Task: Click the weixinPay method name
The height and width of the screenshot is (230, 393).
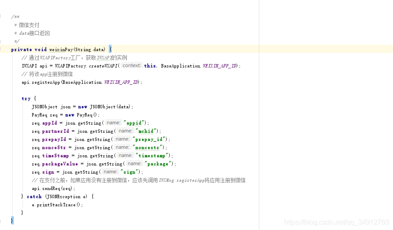Action: tap(61, 49)
